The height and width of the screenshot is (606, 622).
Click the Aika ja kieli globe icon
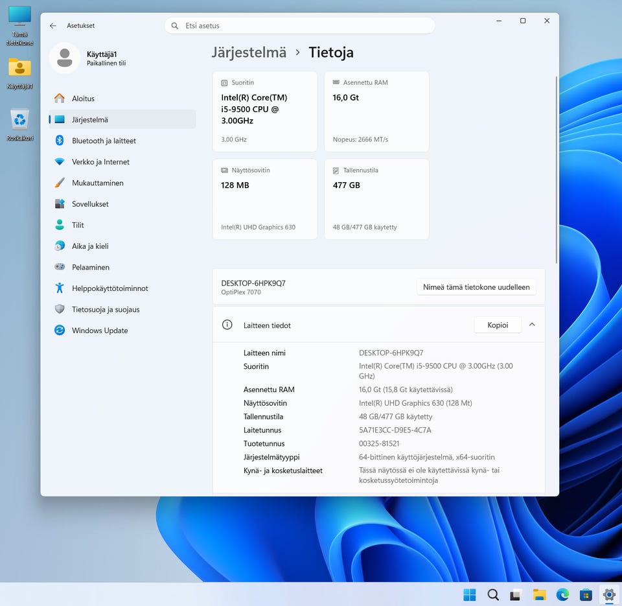point(60,246)
